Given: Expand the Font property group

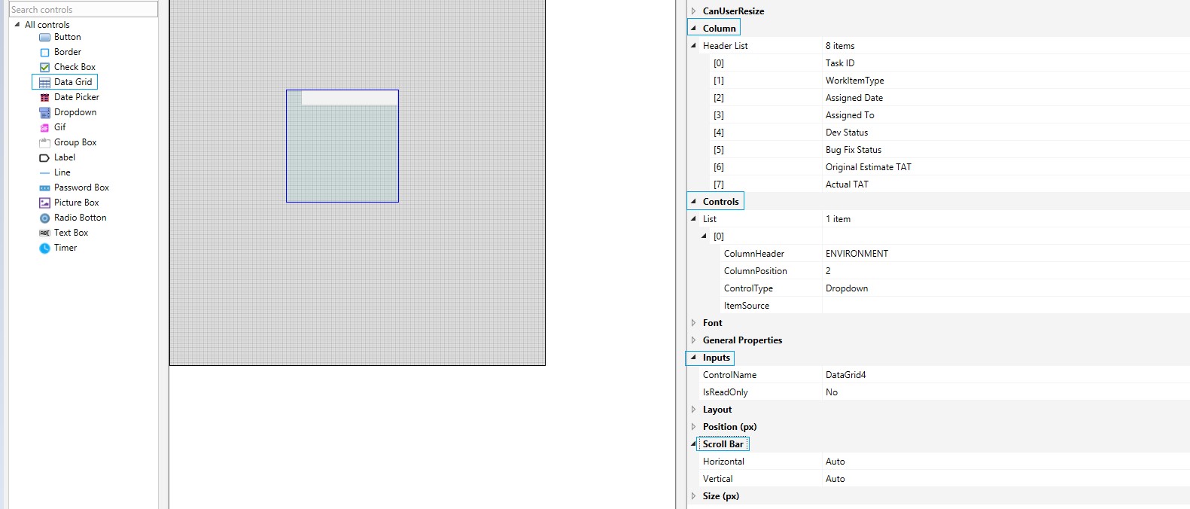Looking at the screenshot, I should pos(693,323).
